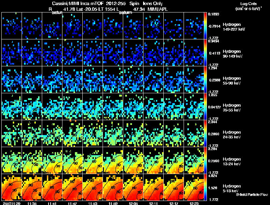270x205 pixels.
Task: Click the B-field Particle Flow caption
Action: click(252, 195)
